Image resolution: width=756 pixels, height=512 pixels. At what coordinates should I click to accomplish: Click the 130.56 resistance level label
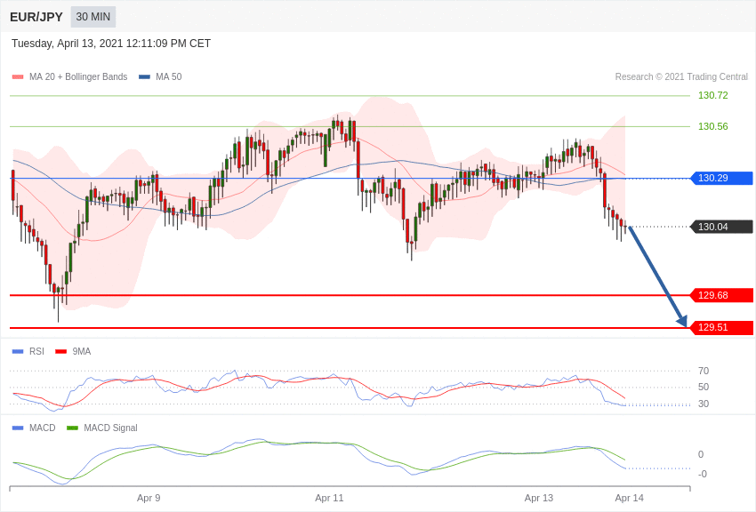(x=713, y=127)
